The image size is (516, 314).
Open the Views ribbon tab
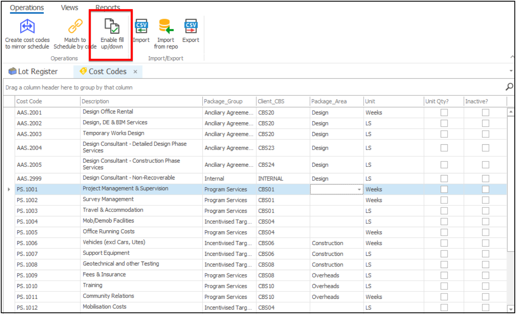click(x=70, y=8)
